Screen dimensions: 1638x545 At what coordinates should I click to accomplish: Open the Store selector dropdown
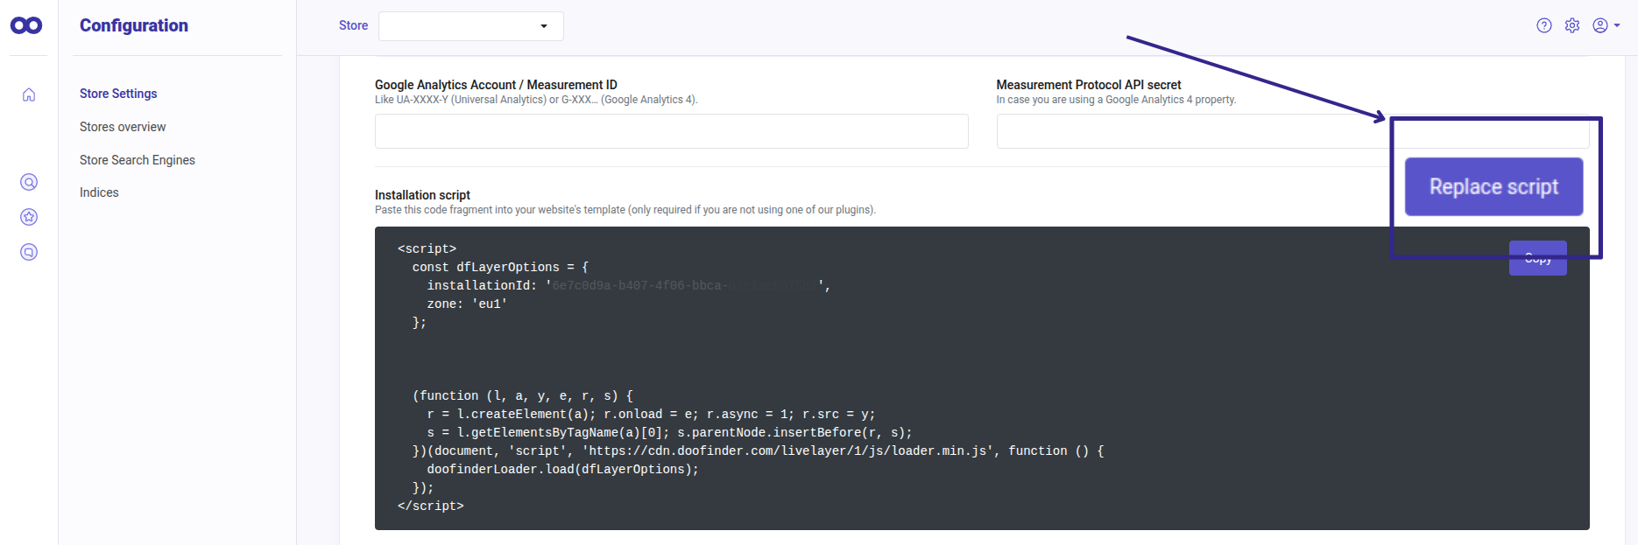click(471, 26)
